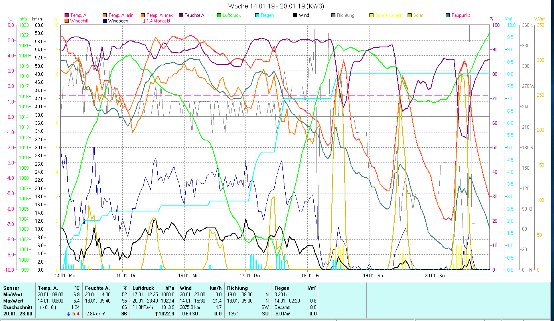This screenshot has width=554, height=321.
Task: Click the minimum pressure value '1000.0'
Action: 168,295
